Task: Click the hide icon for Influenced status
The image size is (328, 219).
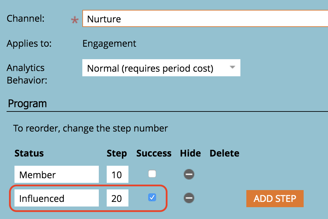Action: [189, 198]
